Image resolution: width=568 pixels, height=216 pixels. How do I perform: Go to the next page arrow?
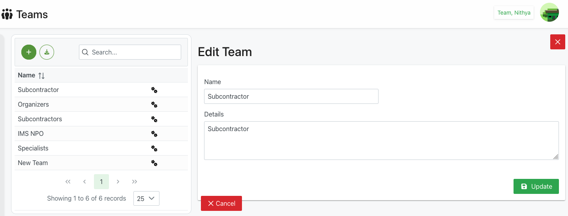118,182
